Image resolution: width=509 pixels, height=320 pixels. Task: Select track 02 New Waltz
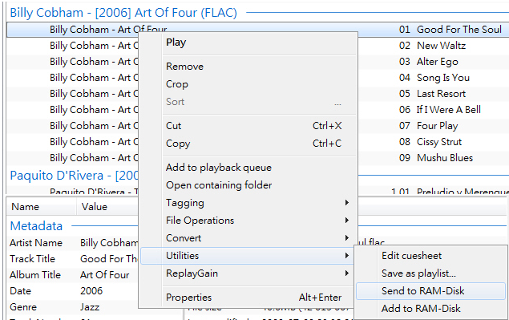click(432, 46)
